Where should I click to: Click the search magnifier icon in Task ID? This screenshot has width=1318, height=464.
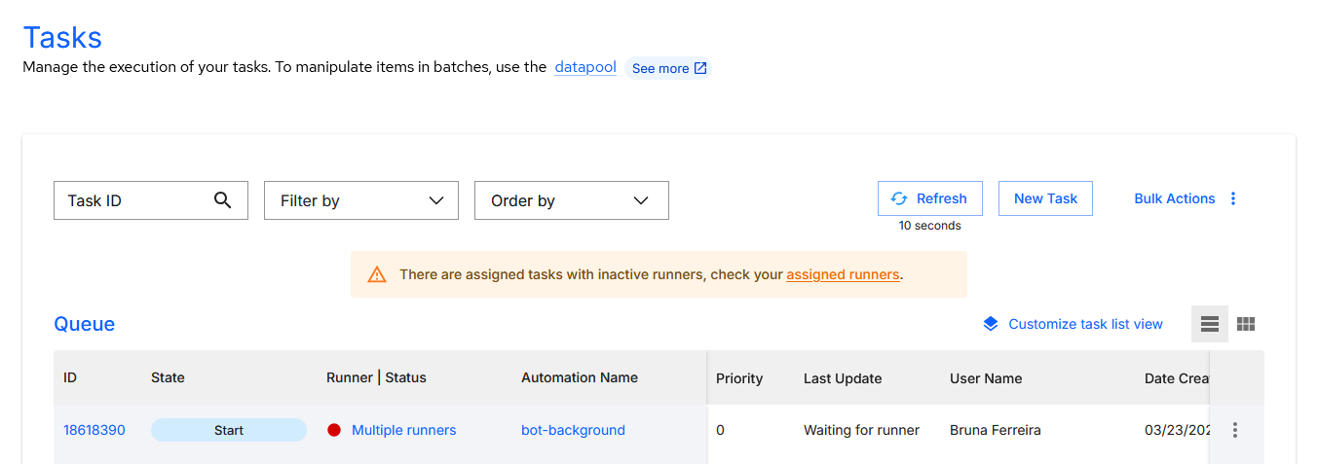tap(222, 200)
